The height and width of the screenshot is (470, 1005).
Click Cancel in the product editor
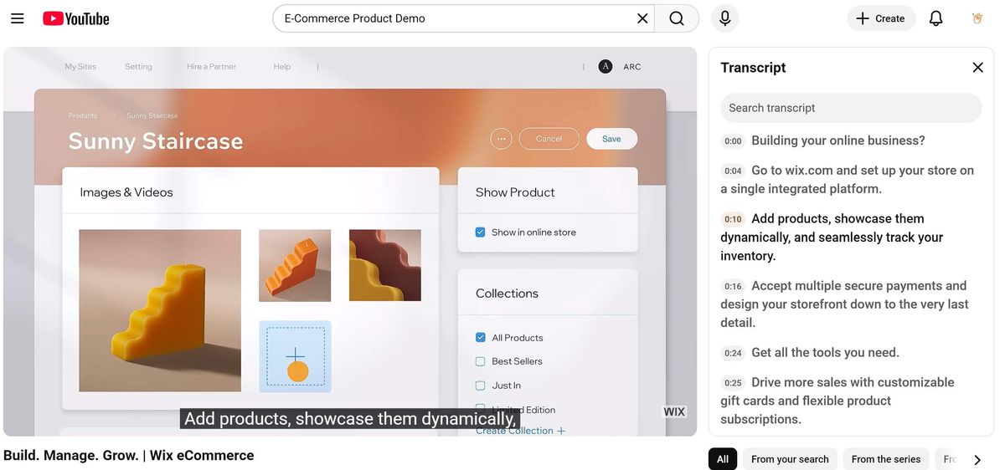(x=549, y=139)
